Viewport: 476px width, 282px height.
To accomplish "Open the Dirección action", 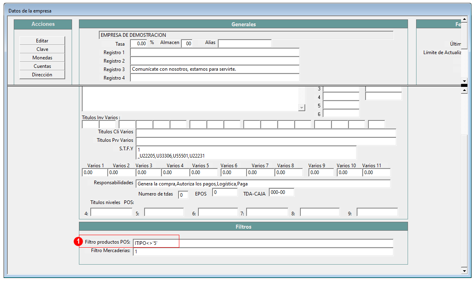I will tap(42, 74).
